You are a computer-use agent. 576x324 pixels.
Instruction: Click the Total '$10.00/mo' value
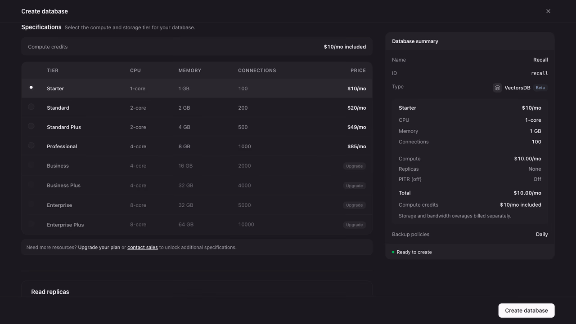pos(527,193)
